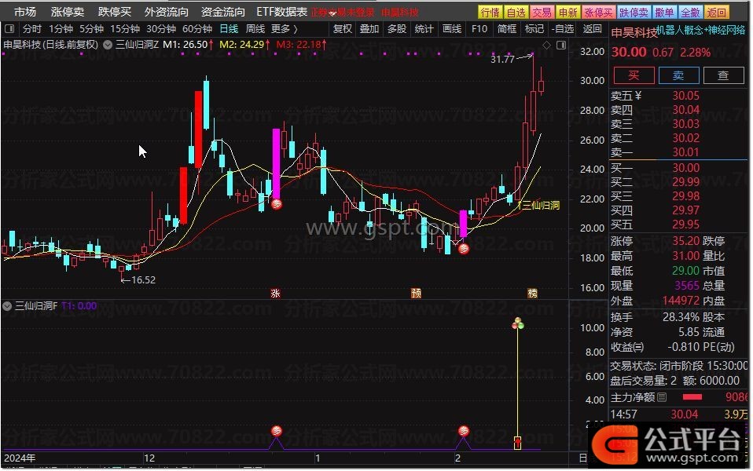Open the 三仙归洞F sub-indicator settings icon
This screenshot has height=471, width=753.
click(7, 306)
